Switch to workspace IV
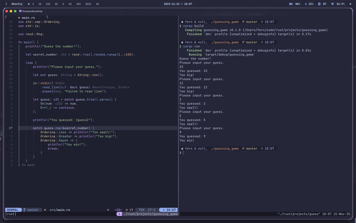 click(x=56, y=4)
